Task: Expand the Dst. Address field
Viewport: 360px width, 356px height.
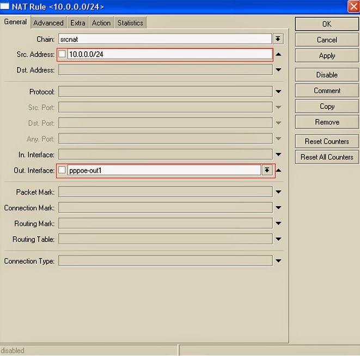Action: (x=278, y=70)
